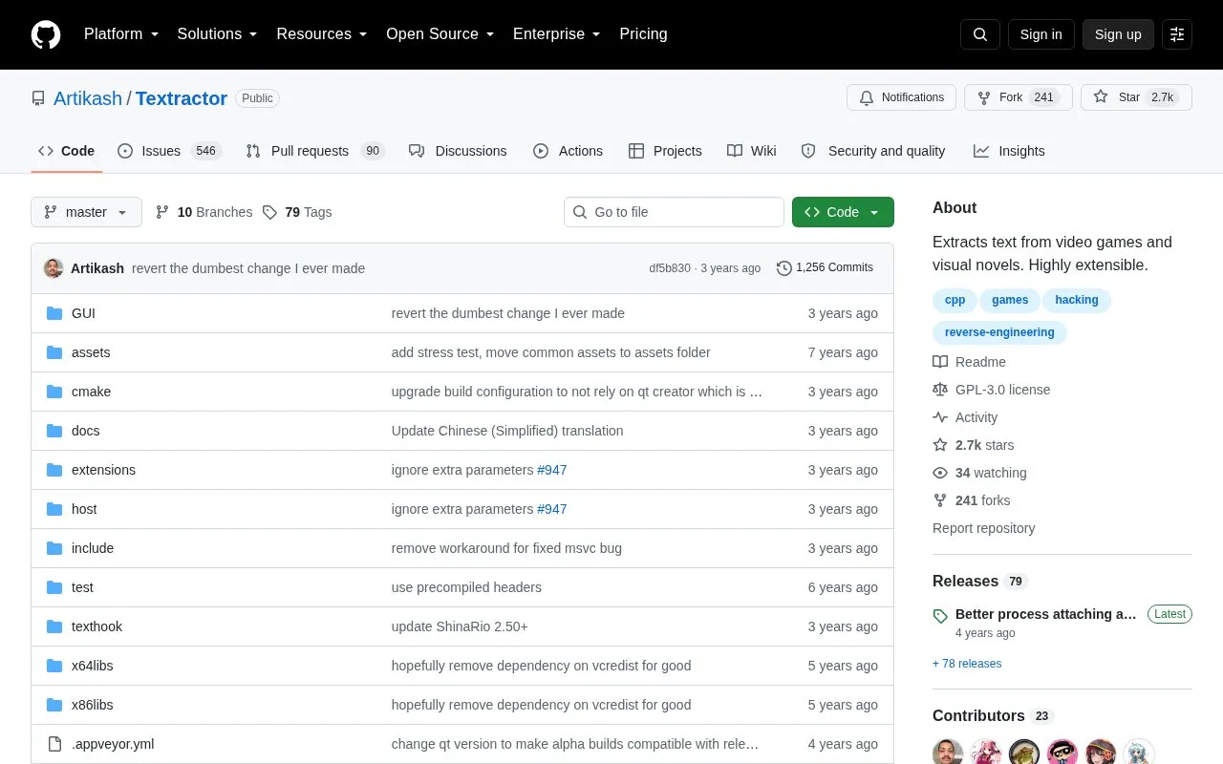Screen dimensions: 1223x764
Task: Open the Insights tab
Action: click(1009, 151)
